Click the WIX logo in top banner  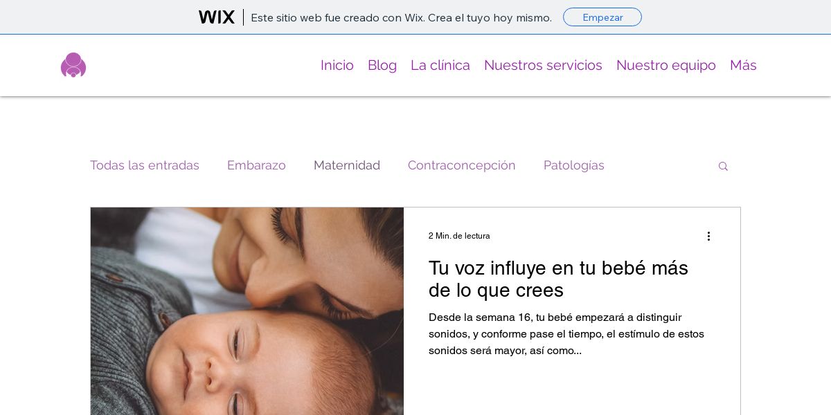point(217,17)
